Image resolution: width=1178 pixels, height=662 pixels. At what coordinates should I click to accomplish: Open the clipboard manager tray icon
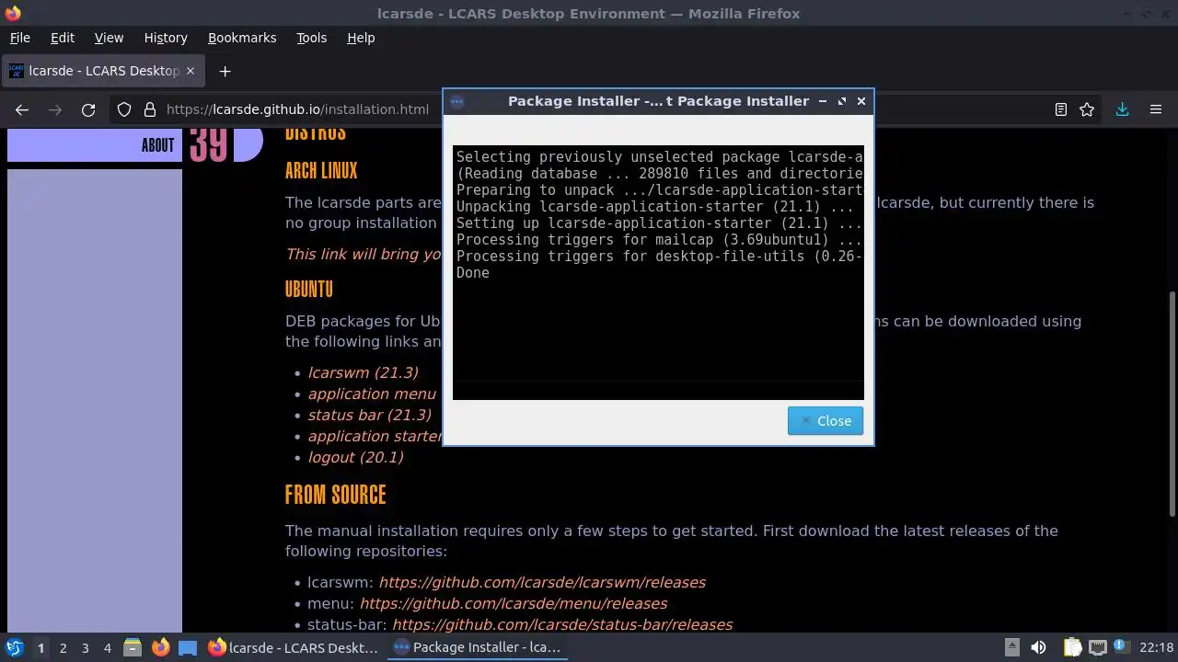1072,647
